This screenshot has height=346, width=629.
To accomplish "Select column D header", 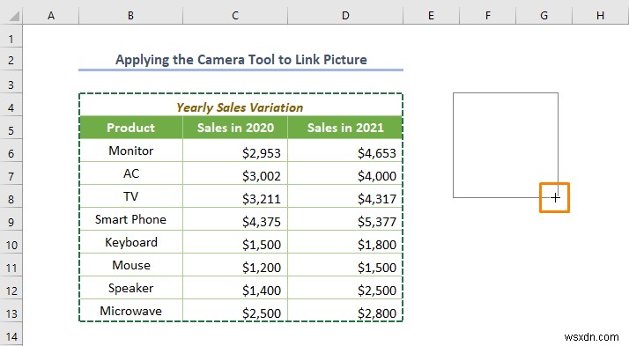I will coord(345,16).
